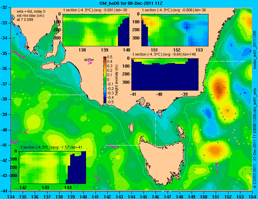Image resolution: width=258 pixels, height=199 pixels.
Task: Click the height anomaly color bar
Action: pyautogui.click(x=105, y=80)
